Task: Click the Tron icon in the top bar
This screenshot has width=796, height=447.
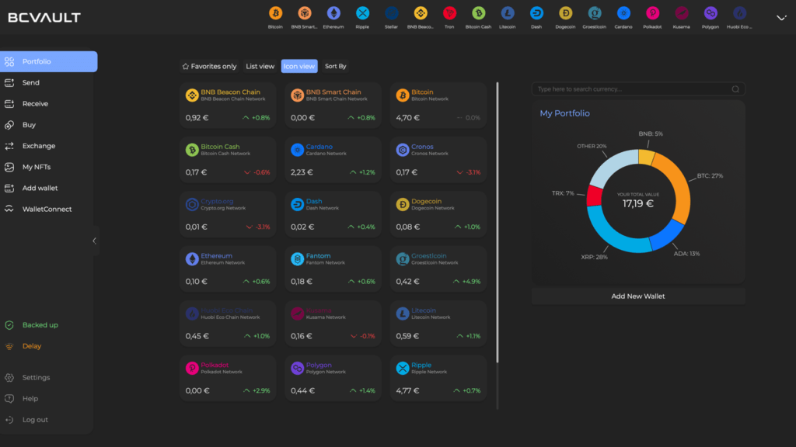Action: point(449,13)
